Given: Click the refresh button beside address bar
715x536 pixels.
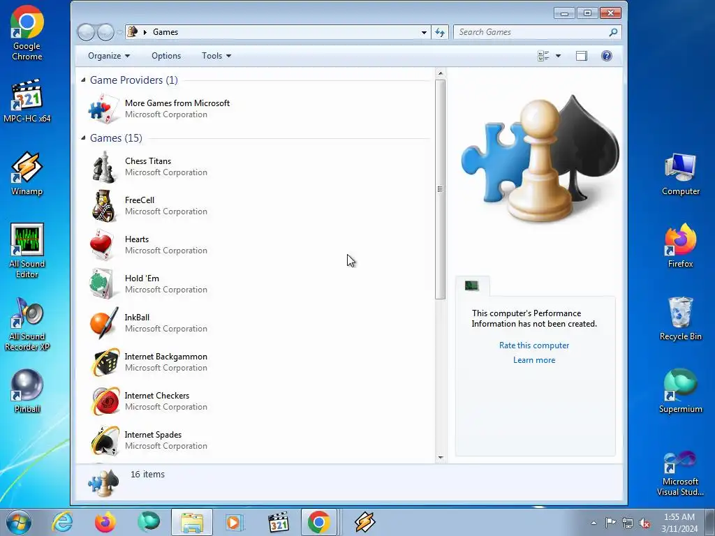Looking at the screenshot, I should (x=440, y=32).
